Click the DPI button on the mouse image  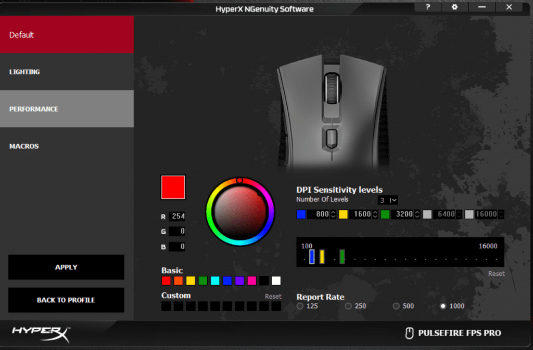coord(332,139)
